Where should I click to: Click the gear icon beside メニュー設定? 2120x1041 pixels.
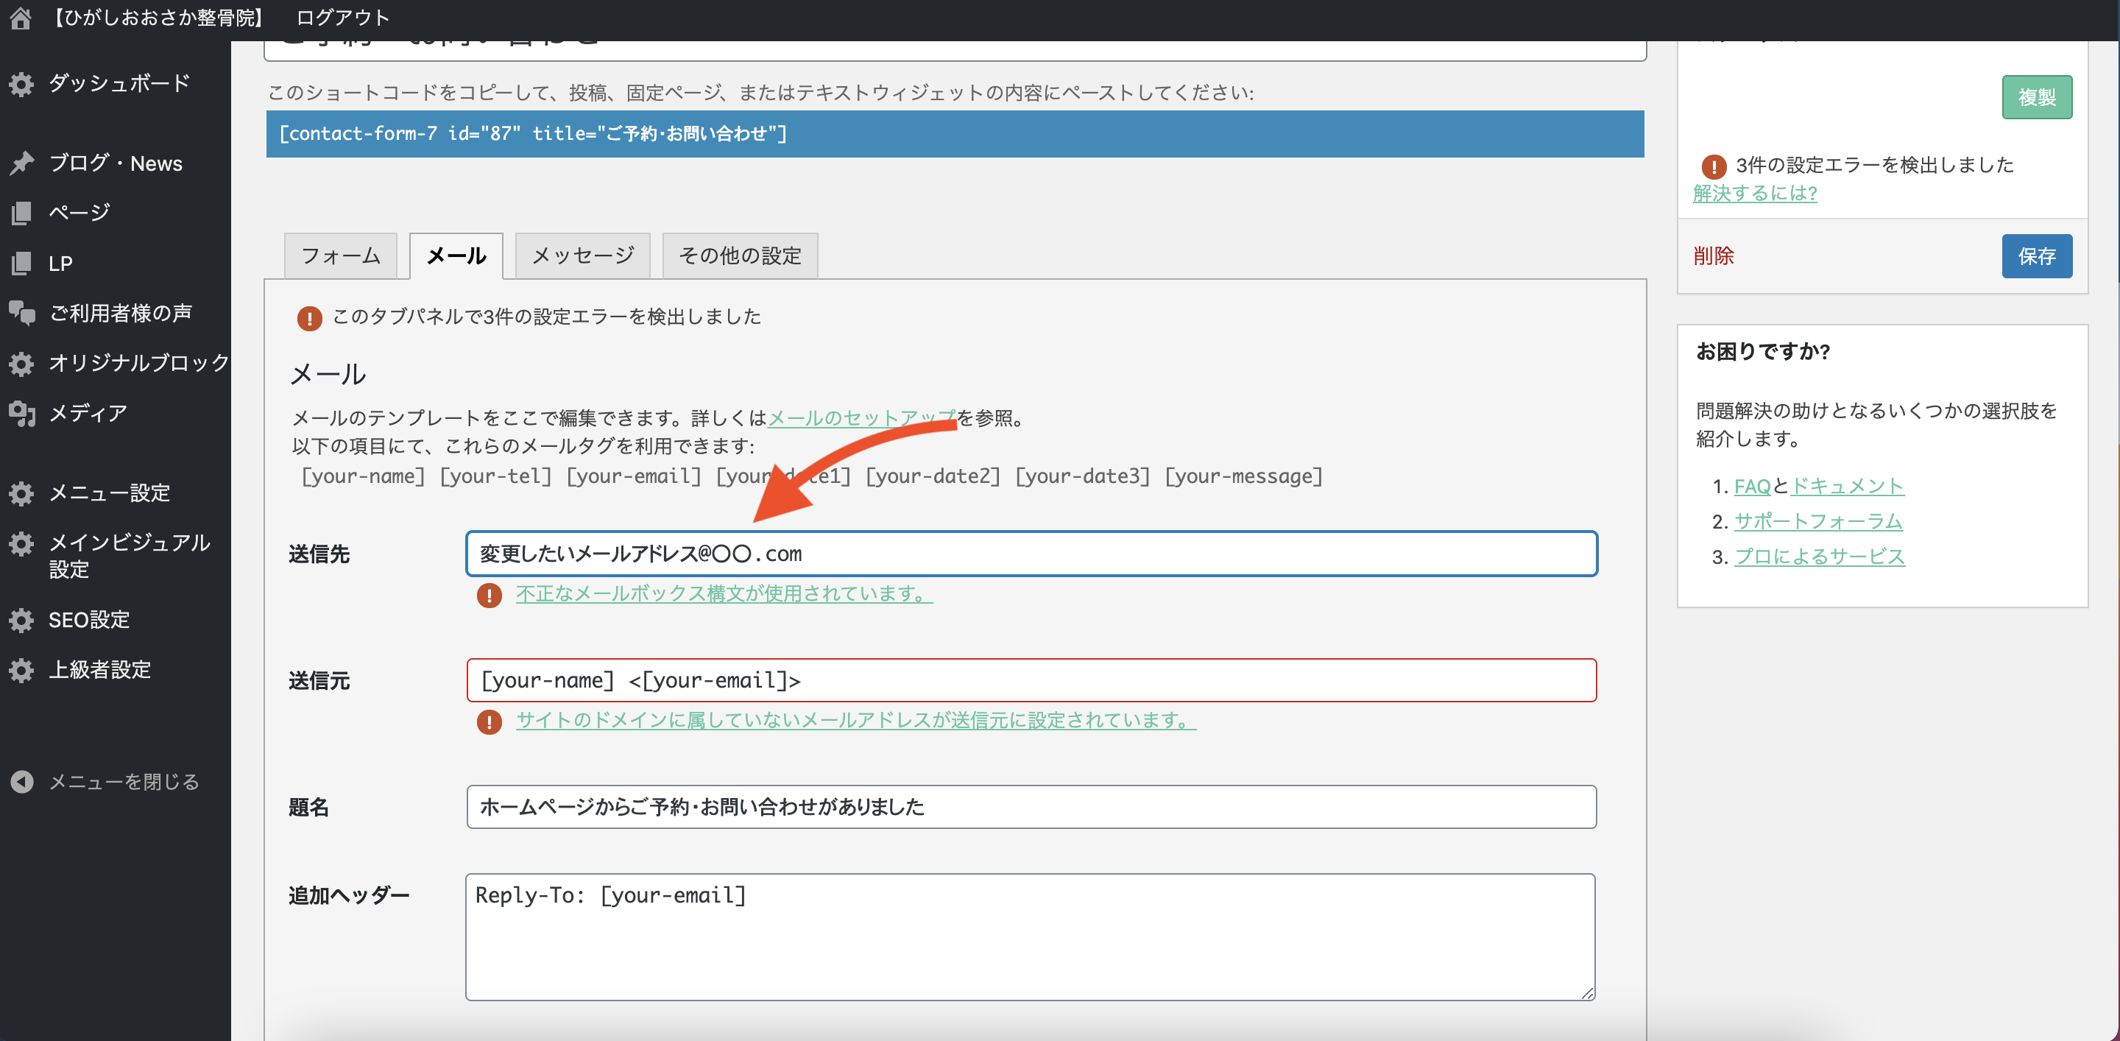click(x=21, y=493)
